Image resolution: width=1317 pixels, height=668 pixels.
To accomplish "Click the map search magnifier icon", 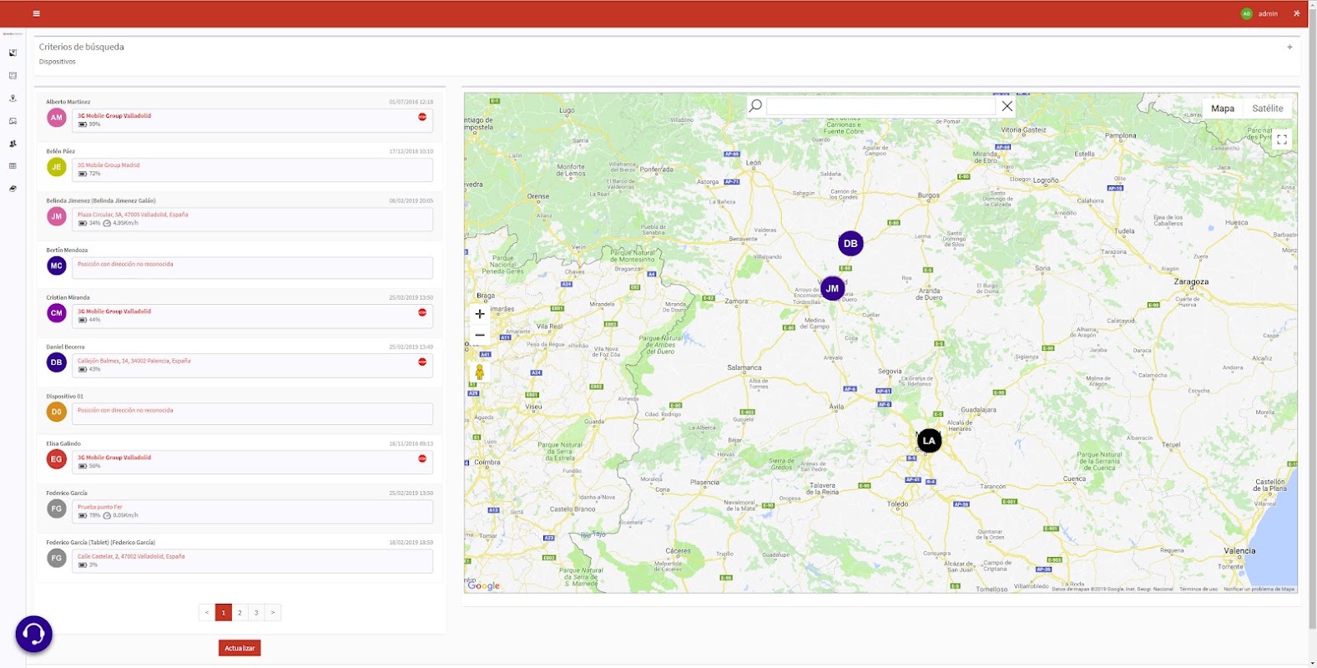I will point(755,106).
